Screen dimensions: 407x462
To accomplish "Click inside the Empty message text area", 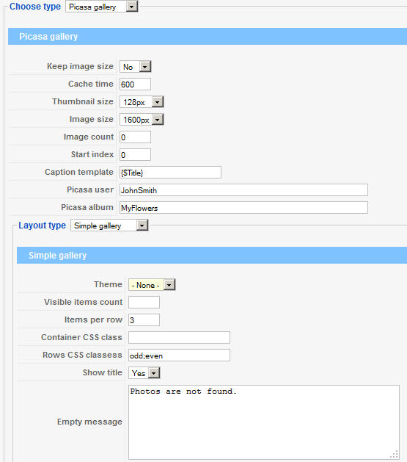I will [264, 422].
